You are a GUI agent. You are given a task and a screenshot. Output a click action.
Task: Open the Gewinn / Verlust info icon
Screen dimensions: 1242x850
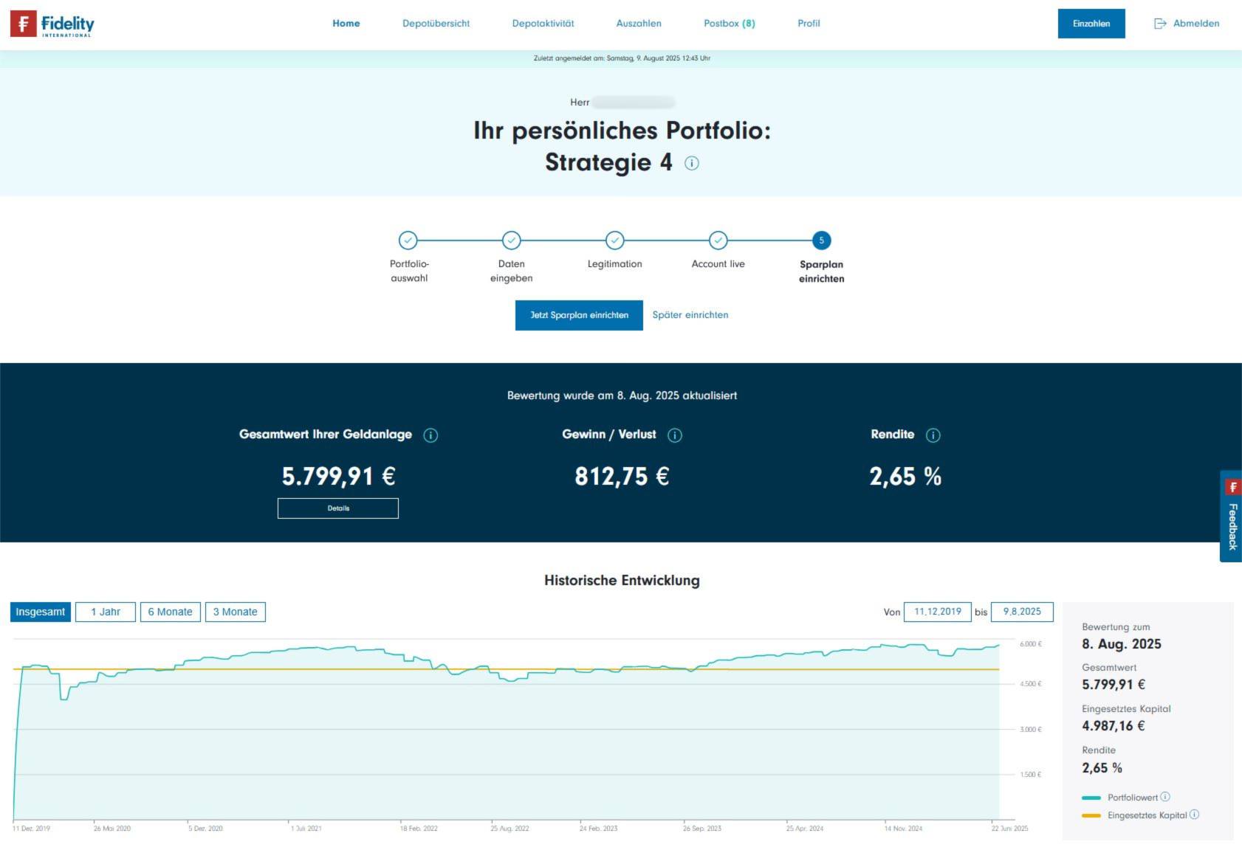coord(674,435)
